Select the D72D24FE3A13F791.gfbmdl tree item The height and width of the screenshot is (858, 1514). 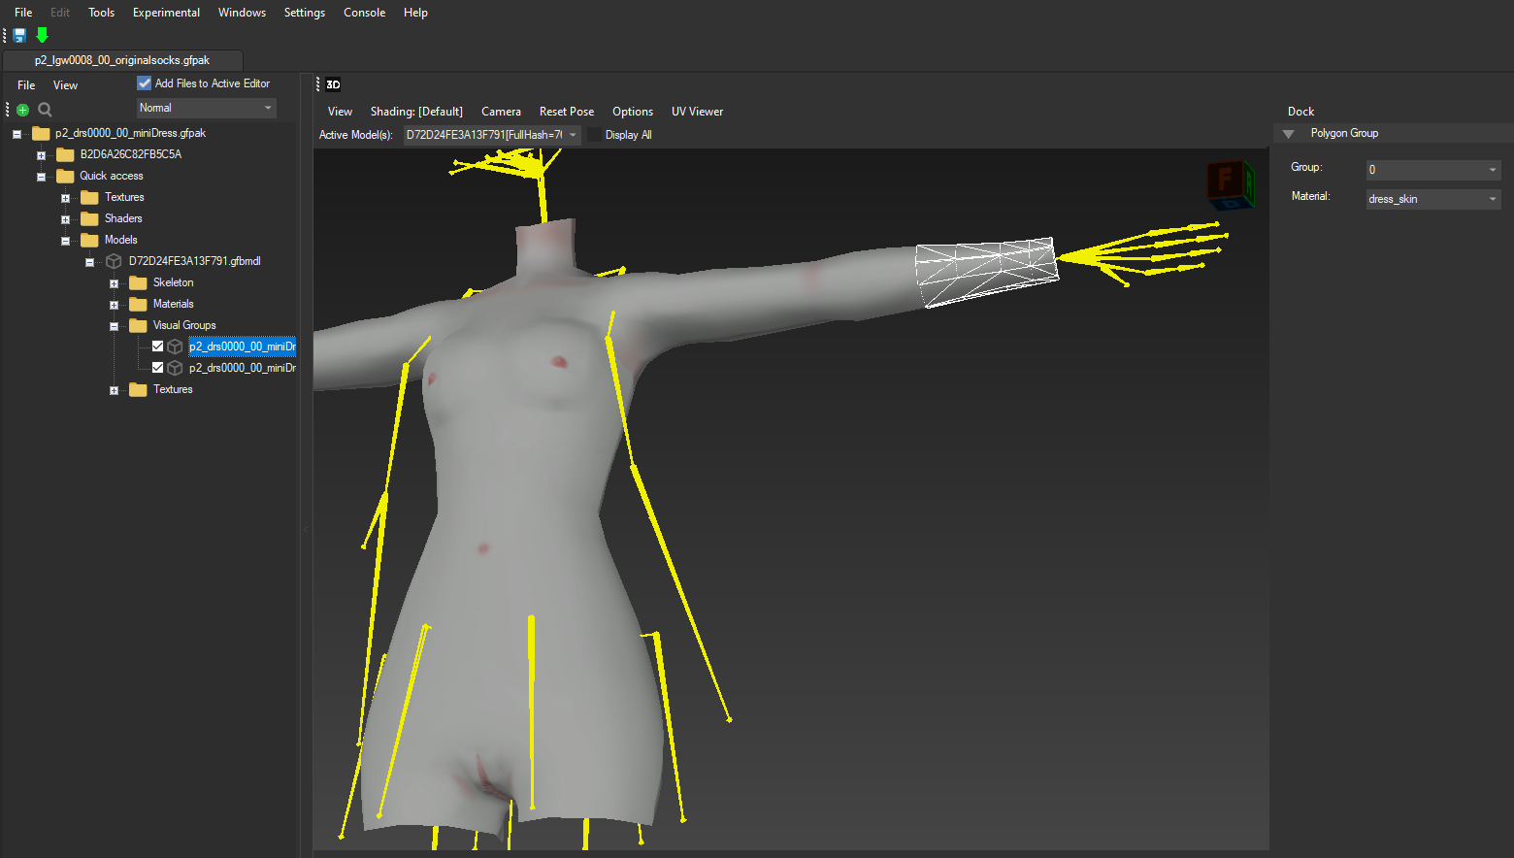194,261
